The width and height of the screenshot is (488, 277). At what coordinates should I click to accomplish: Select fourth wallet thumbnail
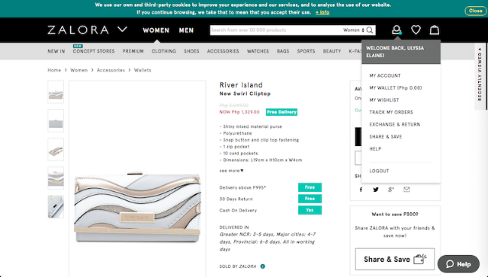pos(56,178)
